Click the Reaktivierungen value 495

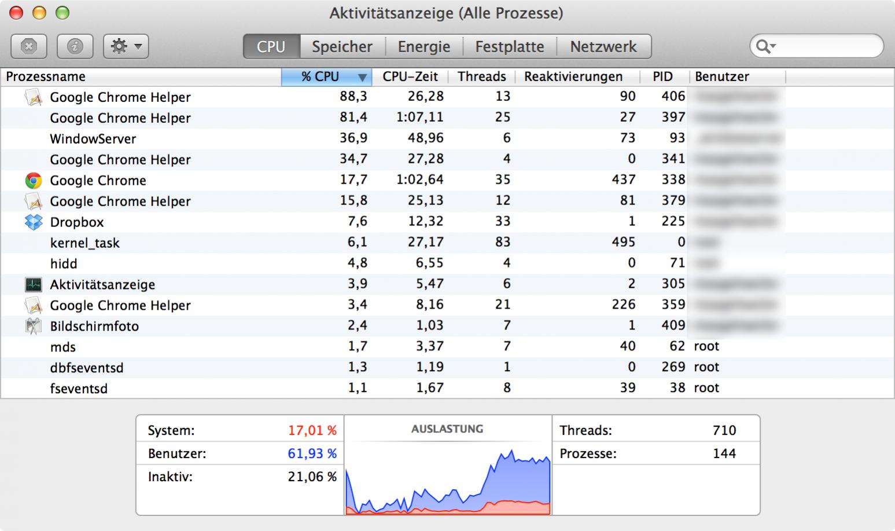click(x=623, y=242)
